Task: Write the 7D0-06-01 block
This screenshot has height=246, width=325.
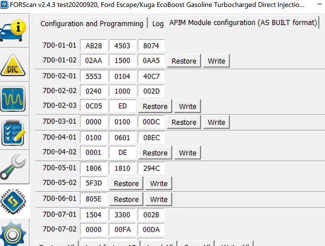Action: point(159,199)
